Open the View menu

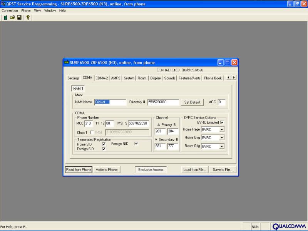pyautogui.click(x=37, y=11)
